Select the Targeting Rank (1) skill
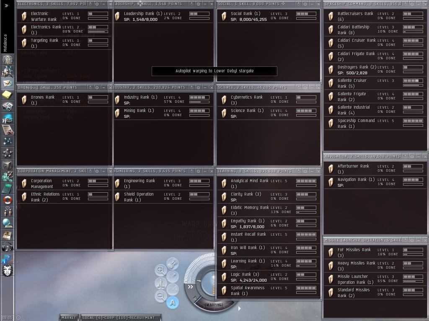The width and height of the screenshot is (429, 321). coord(64,43)
